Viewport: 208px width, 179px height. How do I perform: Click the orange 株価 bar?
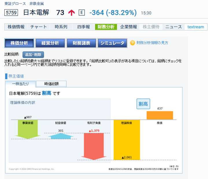(160, 115)
